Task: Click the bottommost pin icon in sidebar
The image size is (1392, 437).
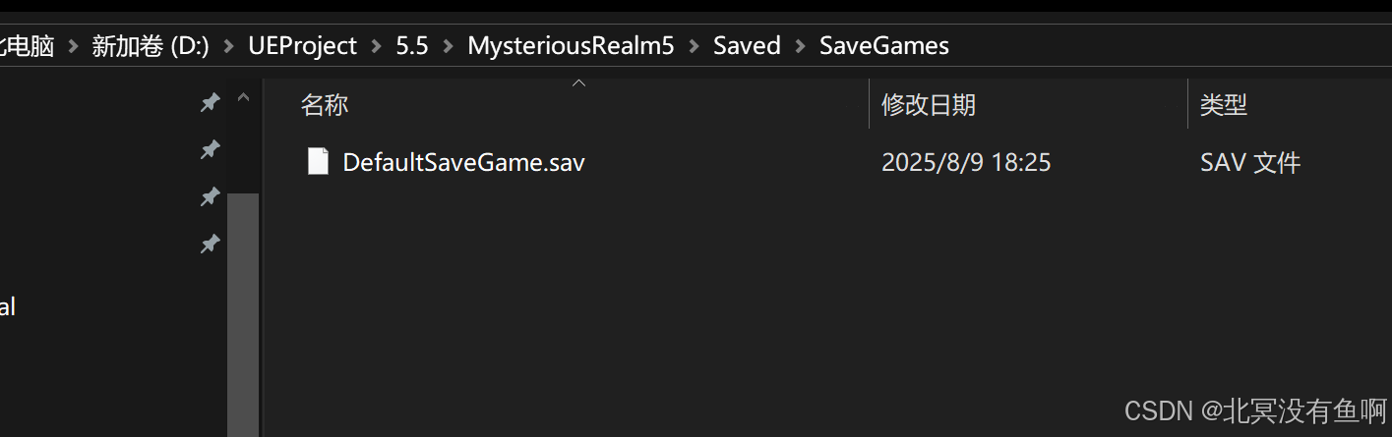Action: pos(210,244)
